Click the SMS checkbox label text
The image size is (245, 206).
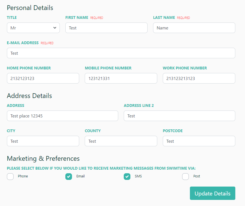138,176
